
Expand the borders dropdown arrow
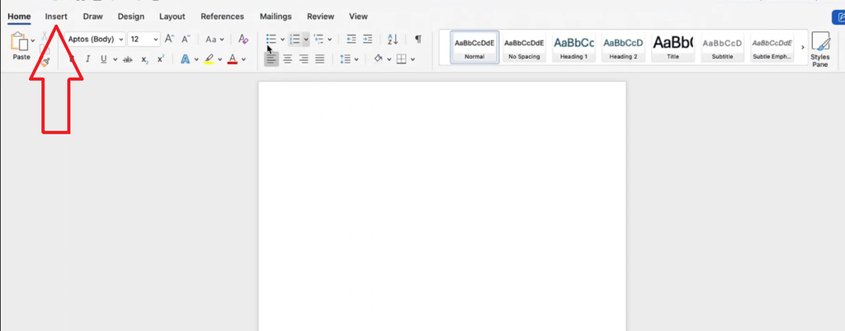[413, 59]
